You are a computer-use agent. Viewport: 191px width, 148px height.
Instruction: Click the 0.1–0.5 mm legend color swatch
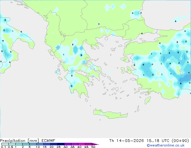pos(5,144)
